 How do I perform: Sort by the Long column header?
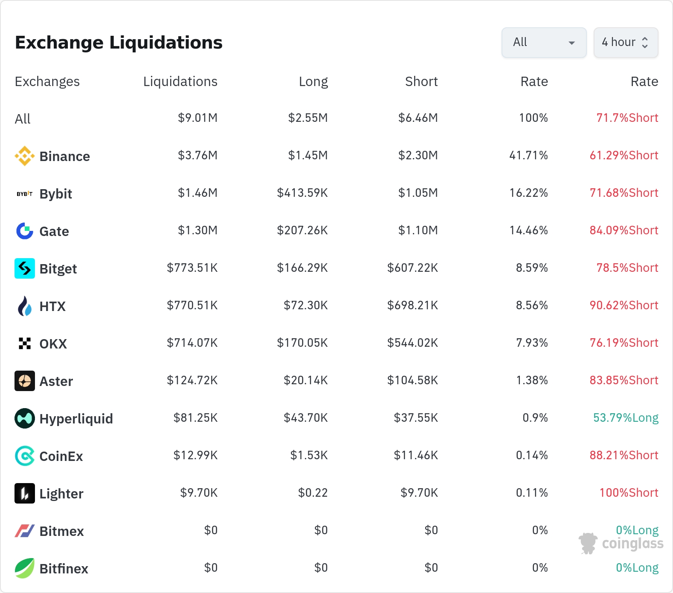point(313,81)
